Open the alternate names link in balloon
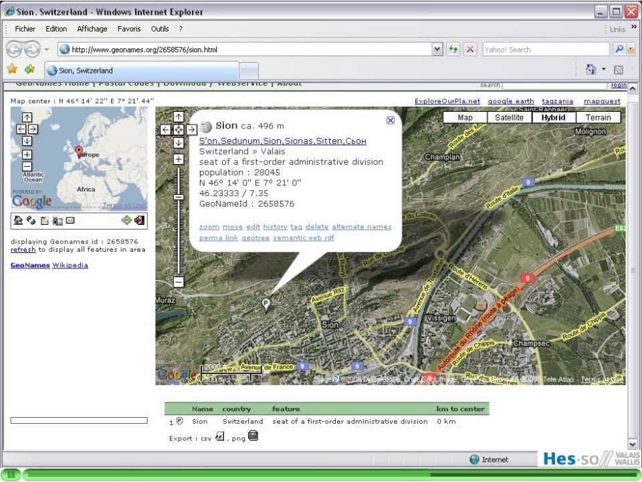The height and width of the screenshot is (482, 642). [362, 227]
